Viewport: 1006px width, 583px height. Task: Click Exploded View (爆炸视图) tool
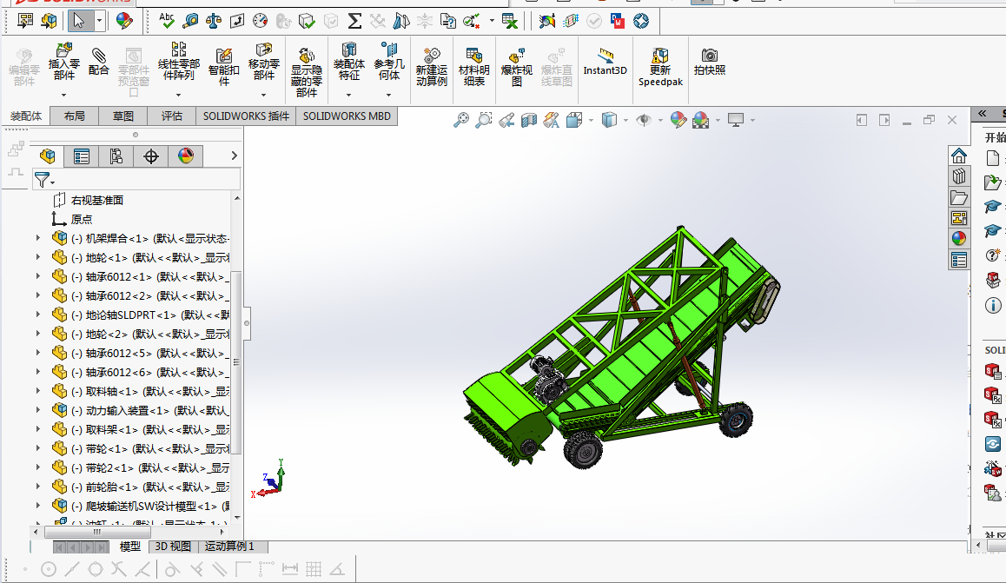click(x=517, y=67)
